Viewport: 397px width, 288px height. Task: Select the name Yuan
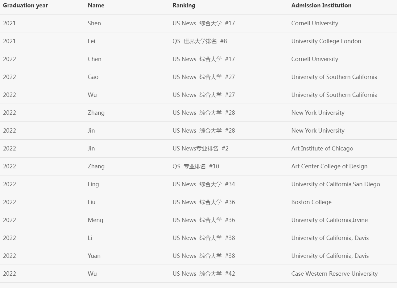click(x=94, y=256)
